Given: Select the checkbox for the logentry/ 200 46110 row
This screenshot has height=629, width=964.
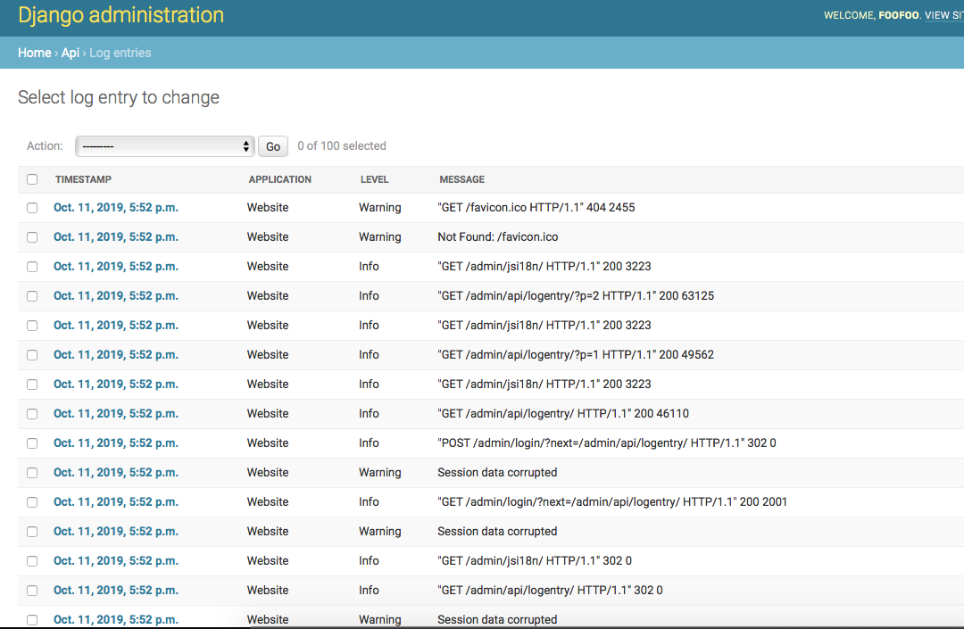Looking at the screenshot, I should tap(32, 414).
